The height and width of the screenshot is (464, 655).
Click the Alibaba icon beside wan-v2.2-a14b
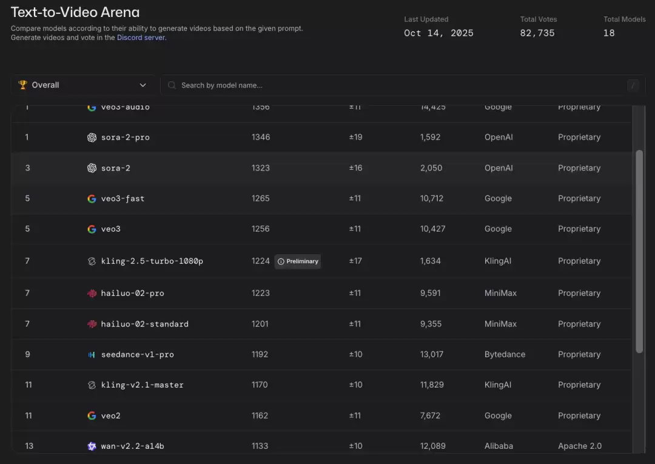tap(92, 446)
